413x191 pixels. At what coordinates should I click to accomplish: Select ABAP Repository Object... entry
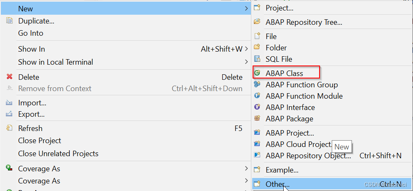(308, 155)
